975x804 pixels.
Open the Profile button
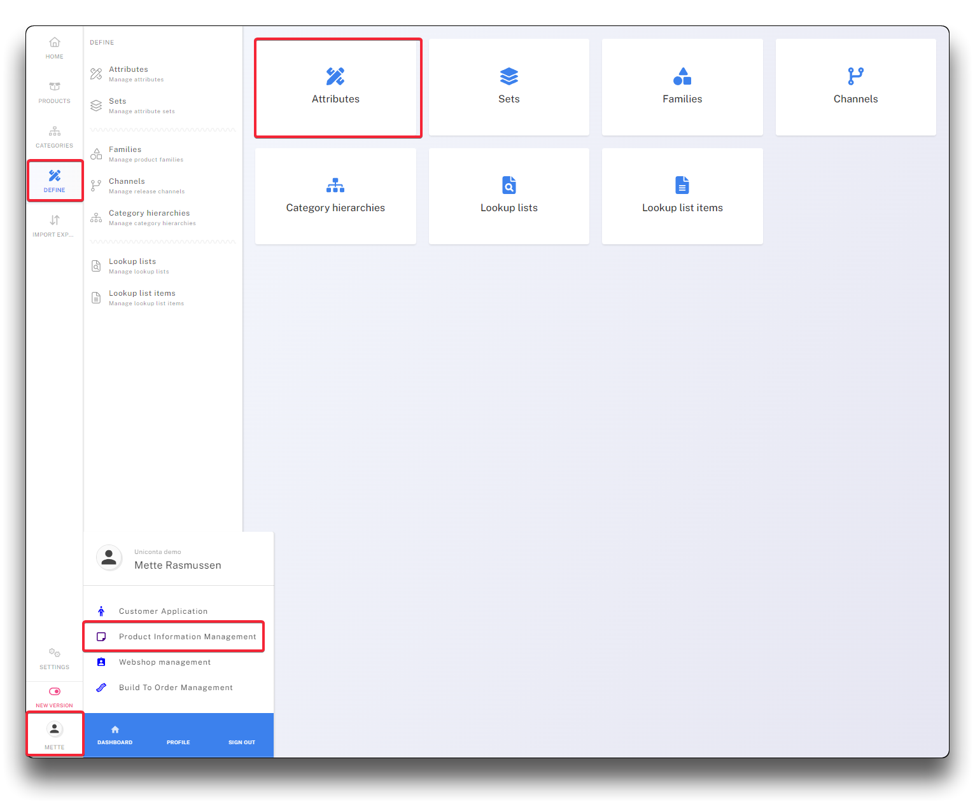tap(178, 742)
